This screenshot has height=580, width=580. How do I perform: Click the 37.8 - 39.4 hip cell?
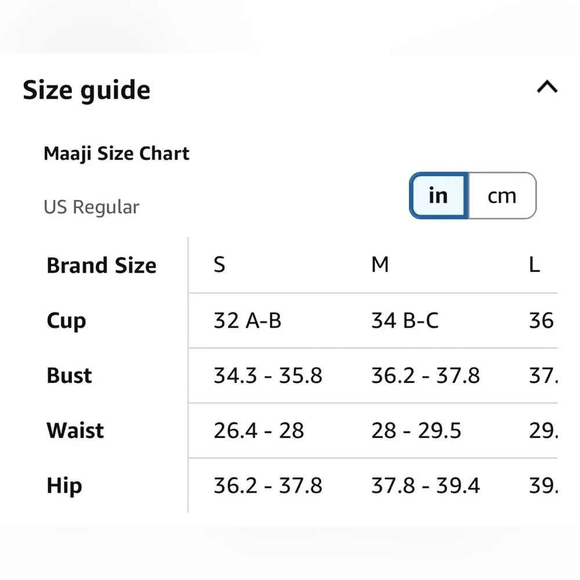tap(426, 486)
